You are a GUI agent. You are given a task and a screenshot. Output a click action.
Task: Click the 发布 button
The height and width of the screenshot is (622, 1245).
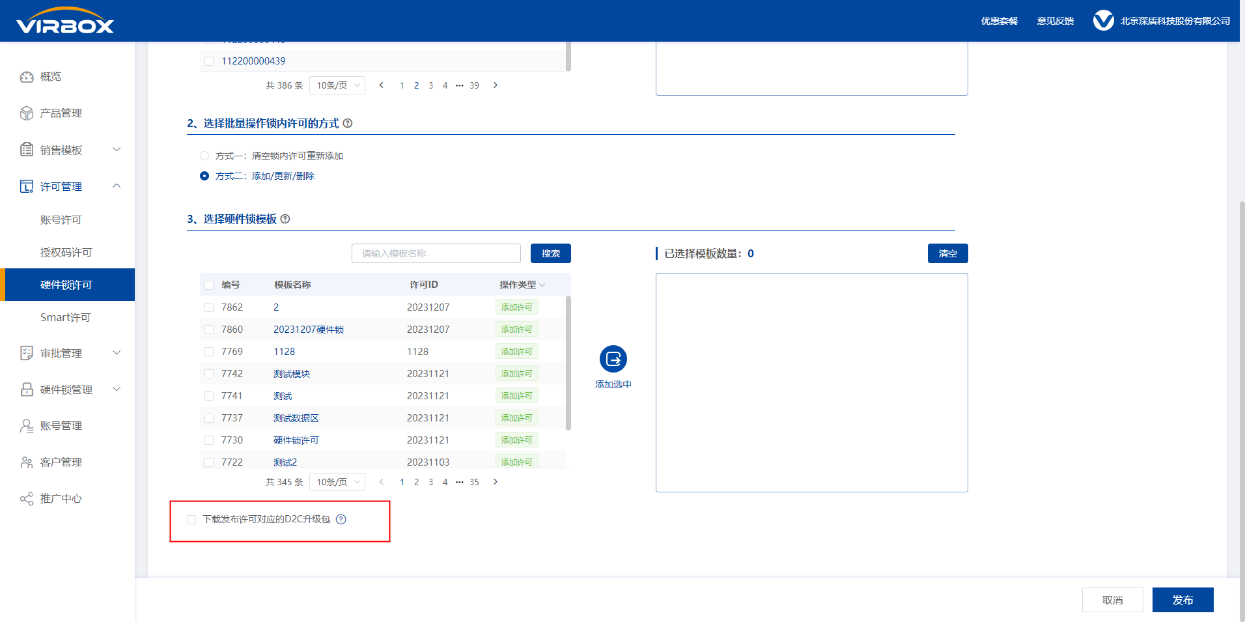point(1183,600)
